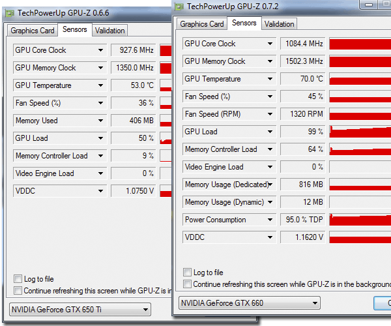Expand Fan Speed (%) dropdown in GPU-Z 0.7.2

[x=270, y=96]
